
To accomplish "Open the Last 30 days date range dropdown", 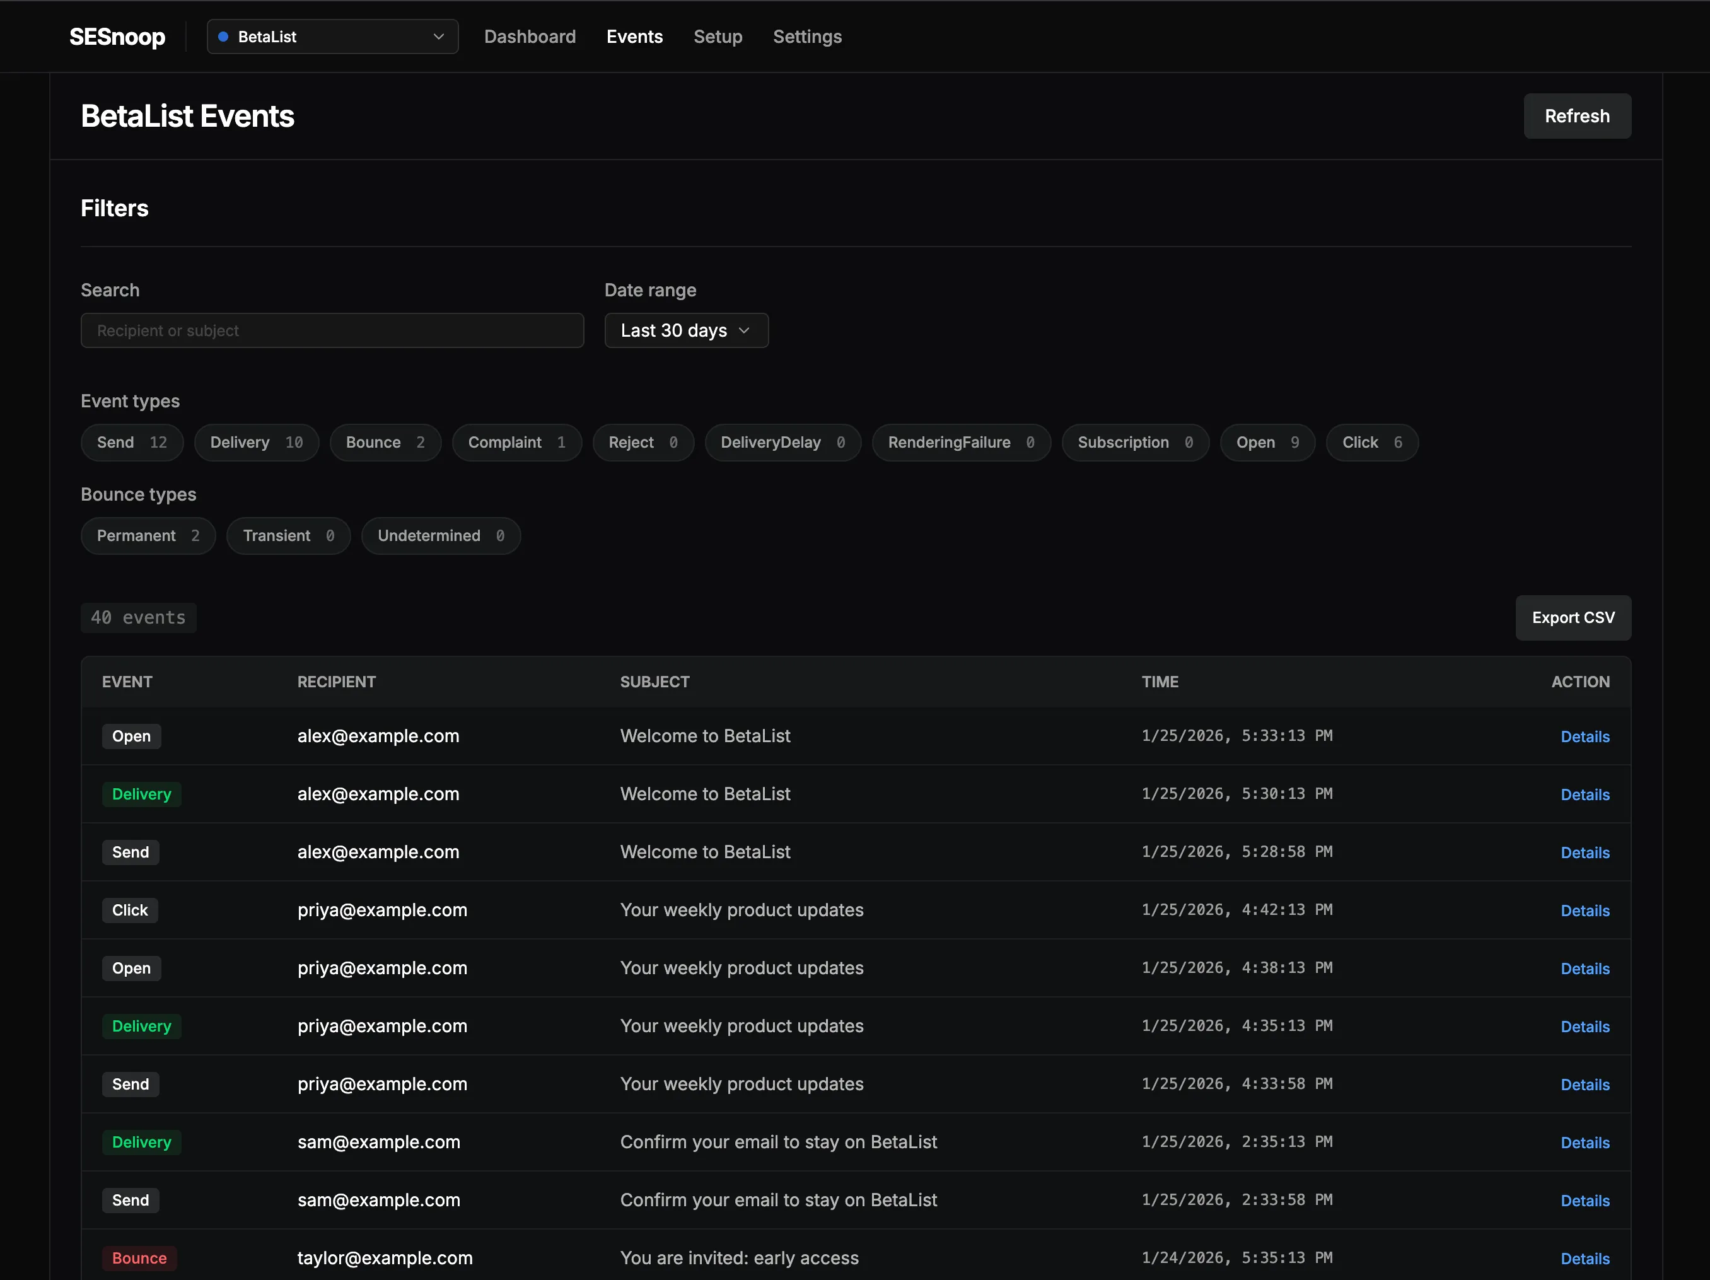I will 685,330.
